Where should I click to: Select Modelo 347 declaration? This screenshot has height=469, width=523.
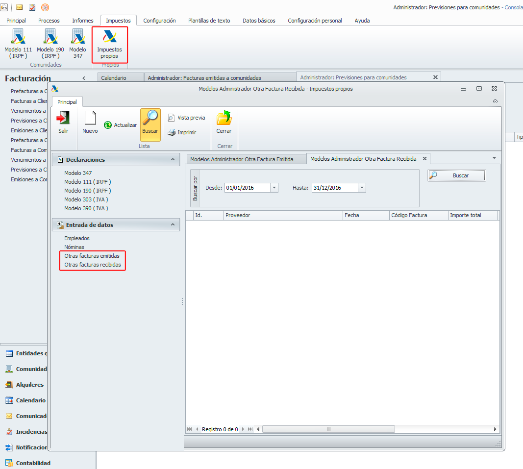point(78,173)
